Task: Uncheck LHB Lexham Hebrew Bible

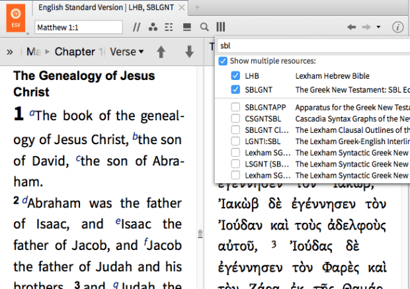Action: [235, 76]
